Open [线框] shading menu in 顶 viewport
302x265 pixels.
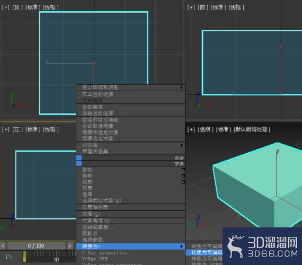51,7
